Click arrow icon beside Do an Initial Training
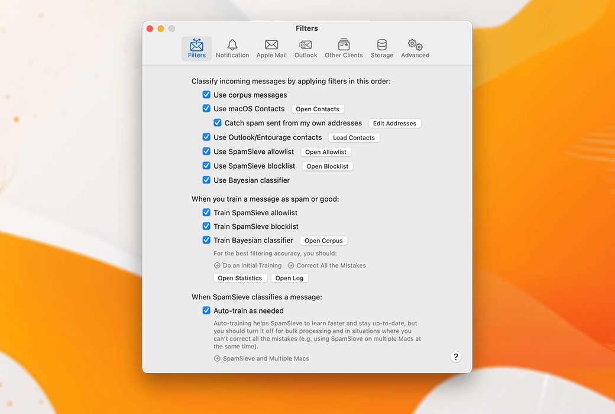 click(x=217, y=266)
